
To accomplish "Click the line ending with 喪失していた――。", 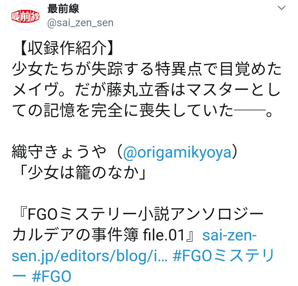I will pyautogui.click(x=143, y=110).
